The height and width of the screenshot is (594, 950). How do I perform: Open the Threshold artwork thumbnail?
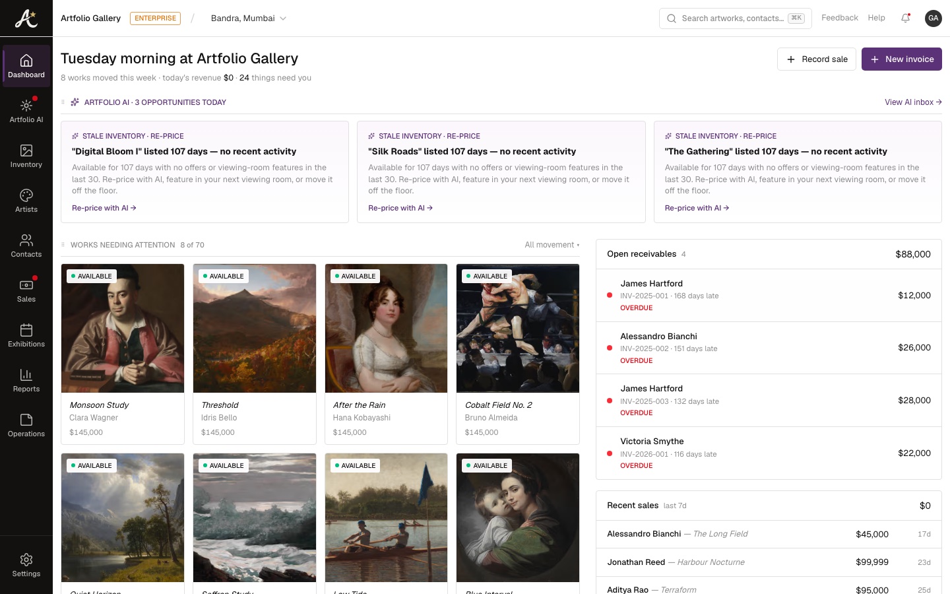255,329
